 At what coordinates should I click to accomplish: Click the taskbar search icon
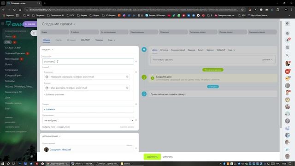pos(8,164)
